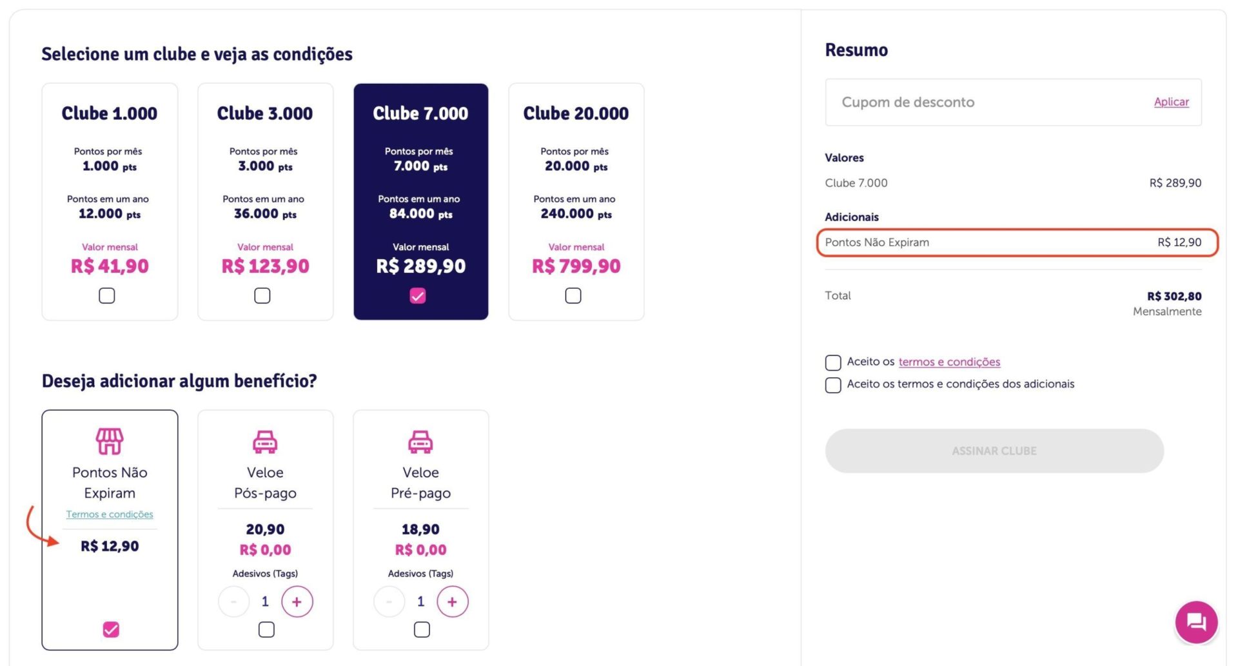Enable the Veloe Pós-pago checkbox

pos(266,629)
